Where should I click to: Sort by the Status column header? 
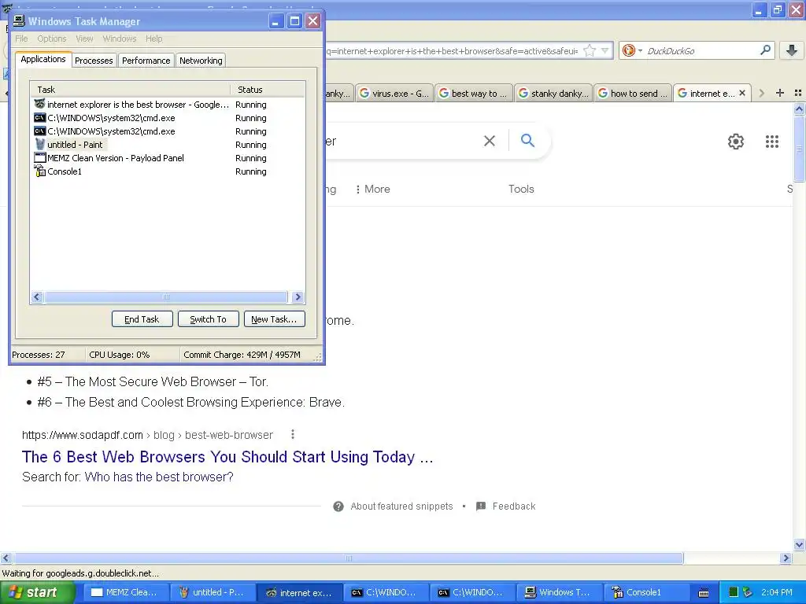[268, 90]
